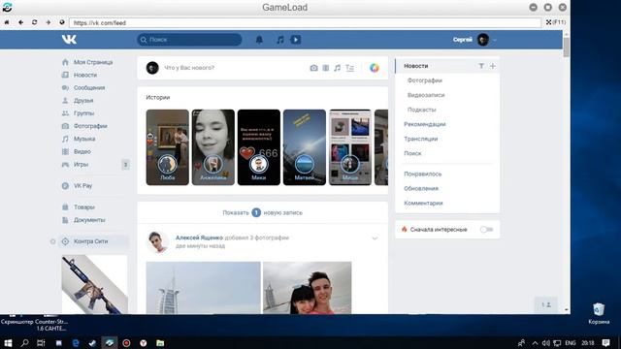Open Алексей Ященко profile link
The width and height of the screenshot is (621, 349).
pos(199,238)
